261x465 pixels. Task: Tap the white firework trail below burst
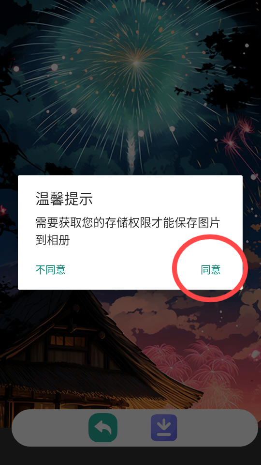pyautogui.click(x=131, y=151)
